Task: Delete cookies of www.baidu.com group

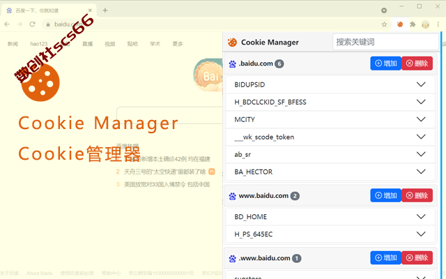Action: pos(417,195)
